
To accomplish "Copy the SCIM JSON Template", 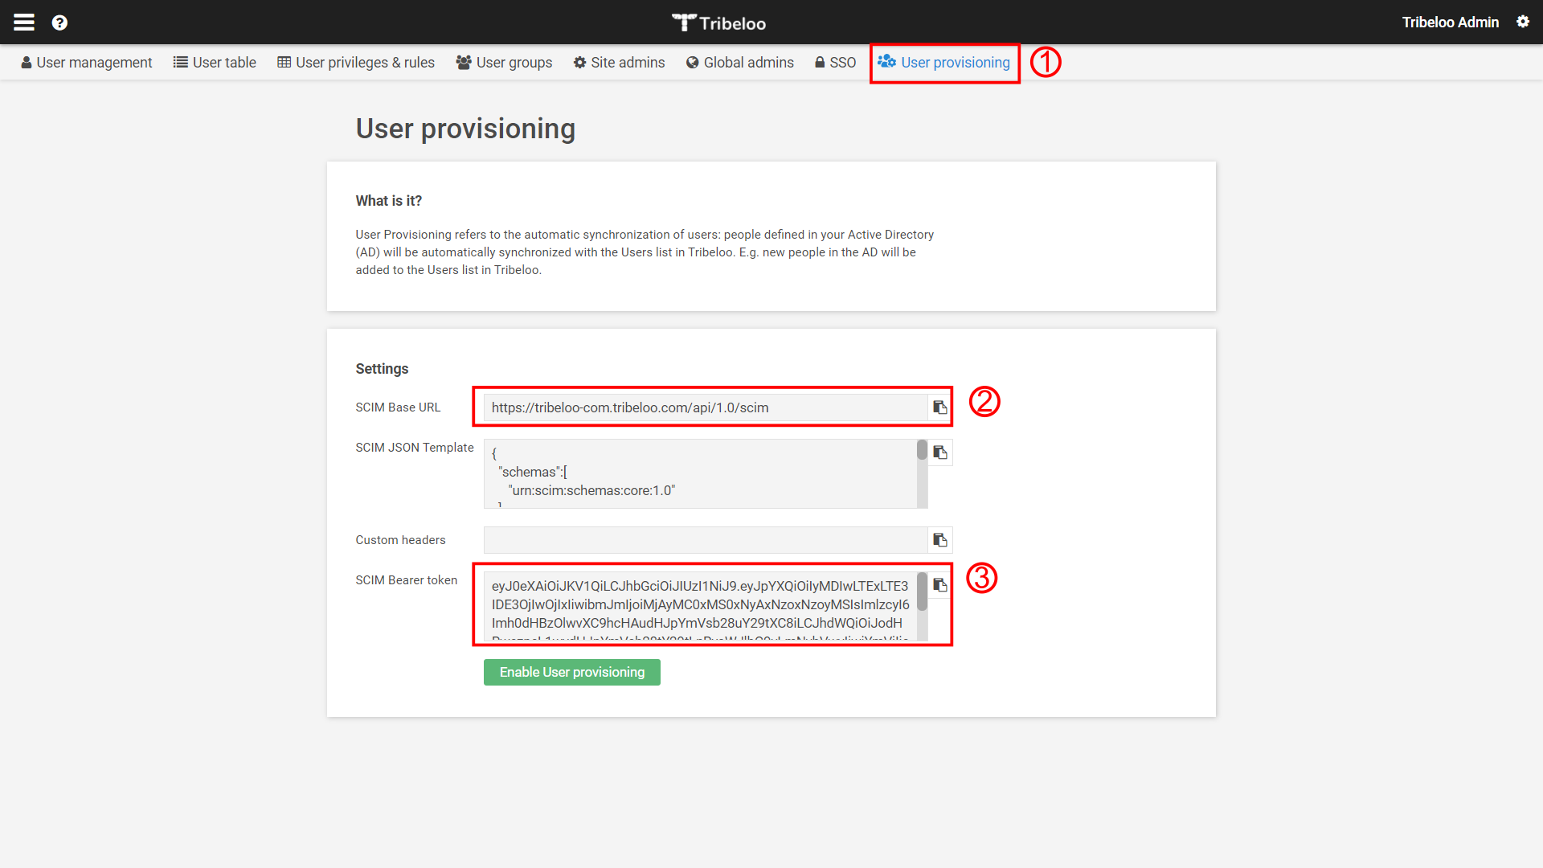I will coord(939,452).
